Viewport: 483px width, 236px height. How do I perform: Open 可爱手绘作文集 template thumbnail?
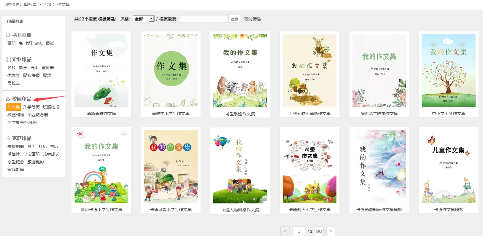point(240,71)
